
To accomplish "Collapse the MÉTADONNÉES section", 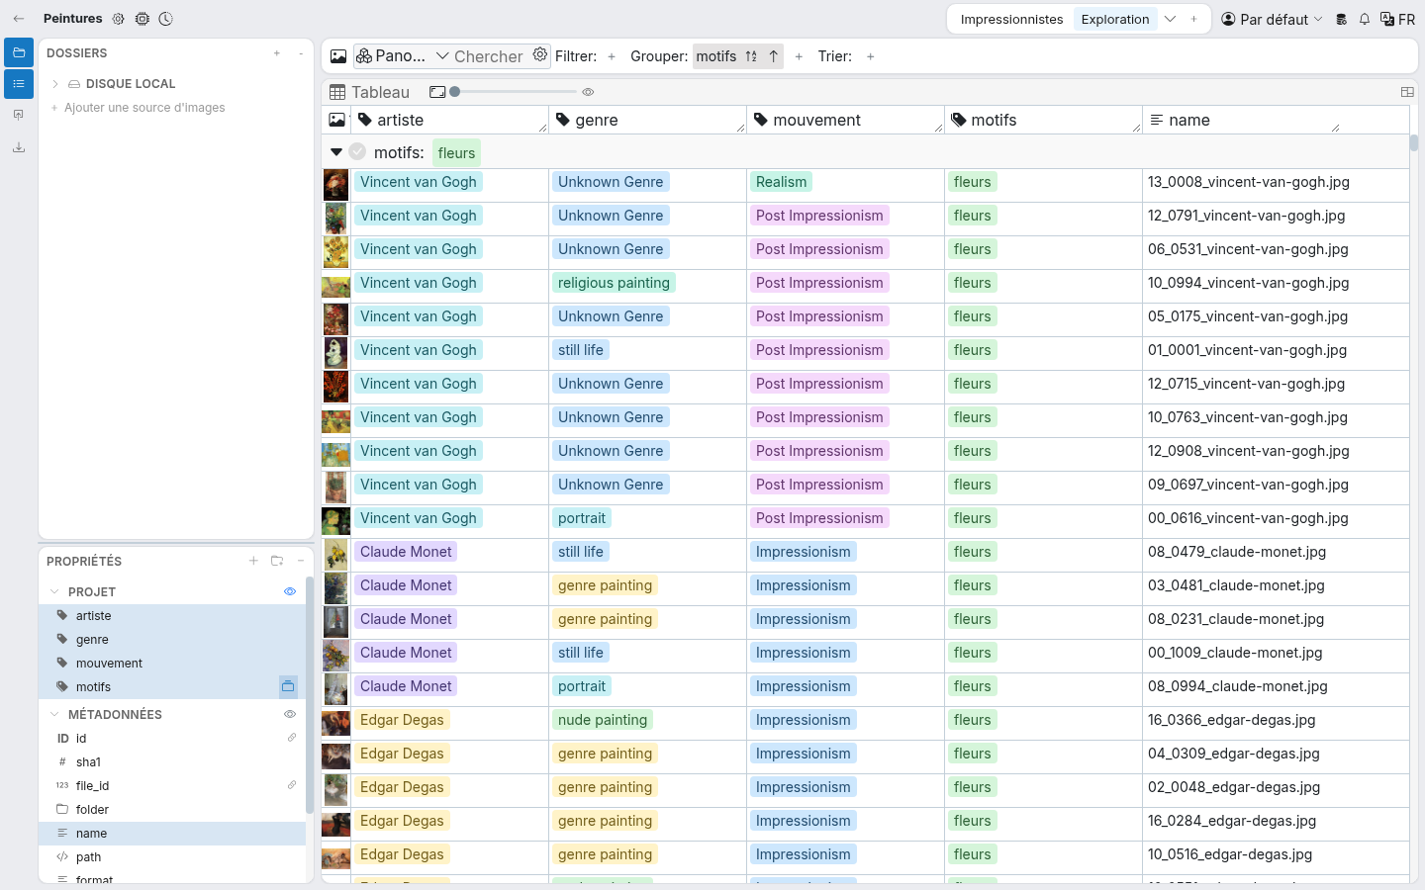I will [x=54, y=714].
